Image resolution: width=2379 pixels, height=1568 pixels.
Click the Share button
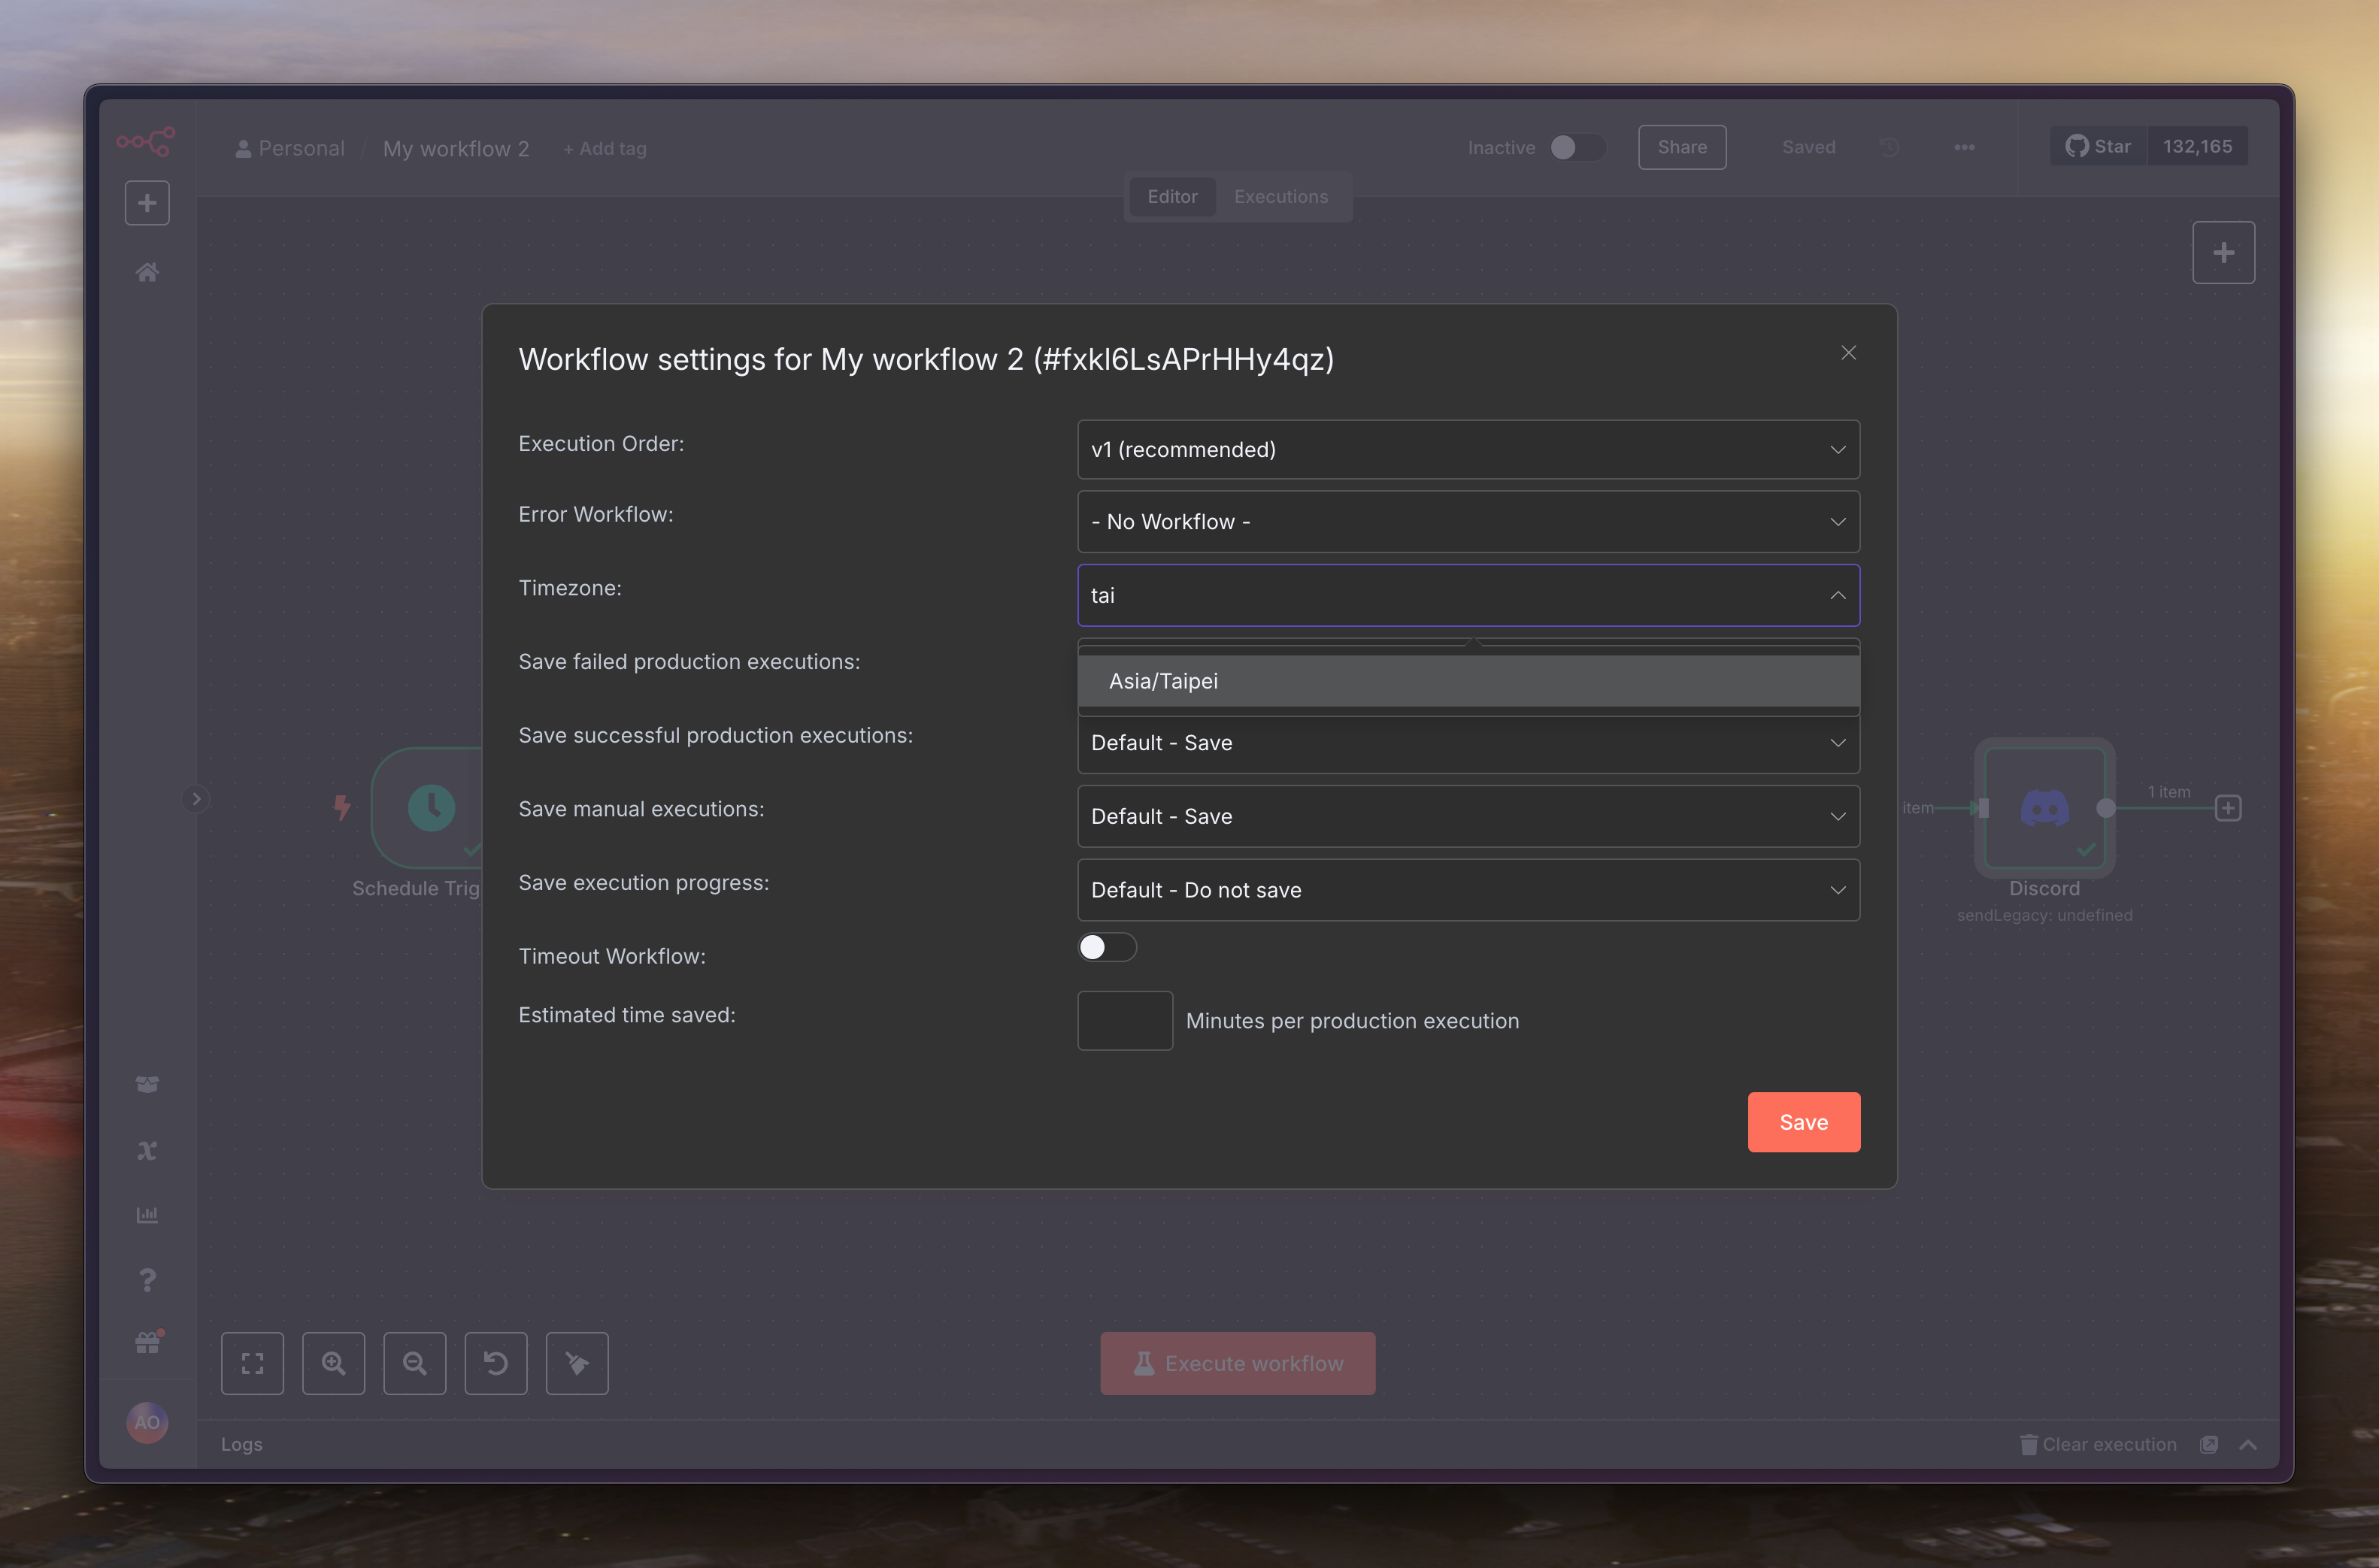(x=1682, y=147)
